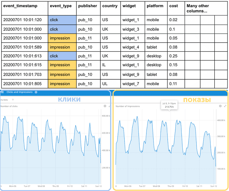Select the Clicks and Impressions dashboard title

tap(19, 92)
